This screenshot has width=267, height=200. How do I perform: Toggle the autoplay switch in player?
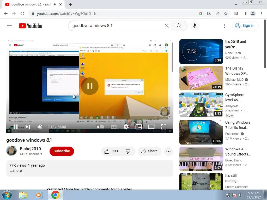coord(100,127)
